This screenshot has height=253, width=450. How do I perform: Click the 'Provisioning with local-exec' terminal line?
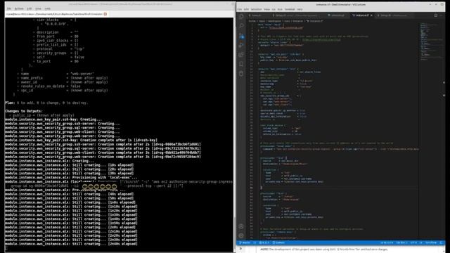(71, 178)
